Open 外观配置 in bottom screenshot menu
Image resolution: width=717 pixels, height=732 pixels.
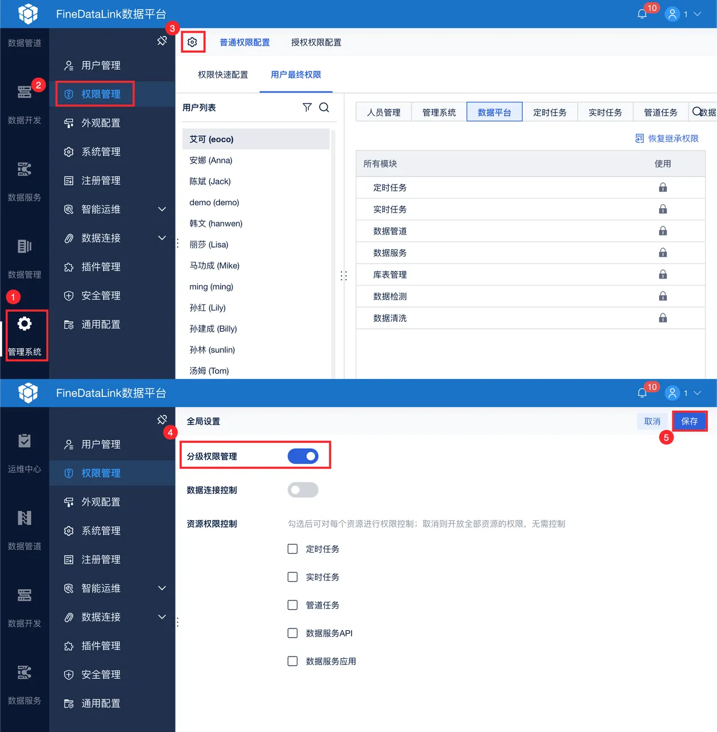[x=112, y=502]
